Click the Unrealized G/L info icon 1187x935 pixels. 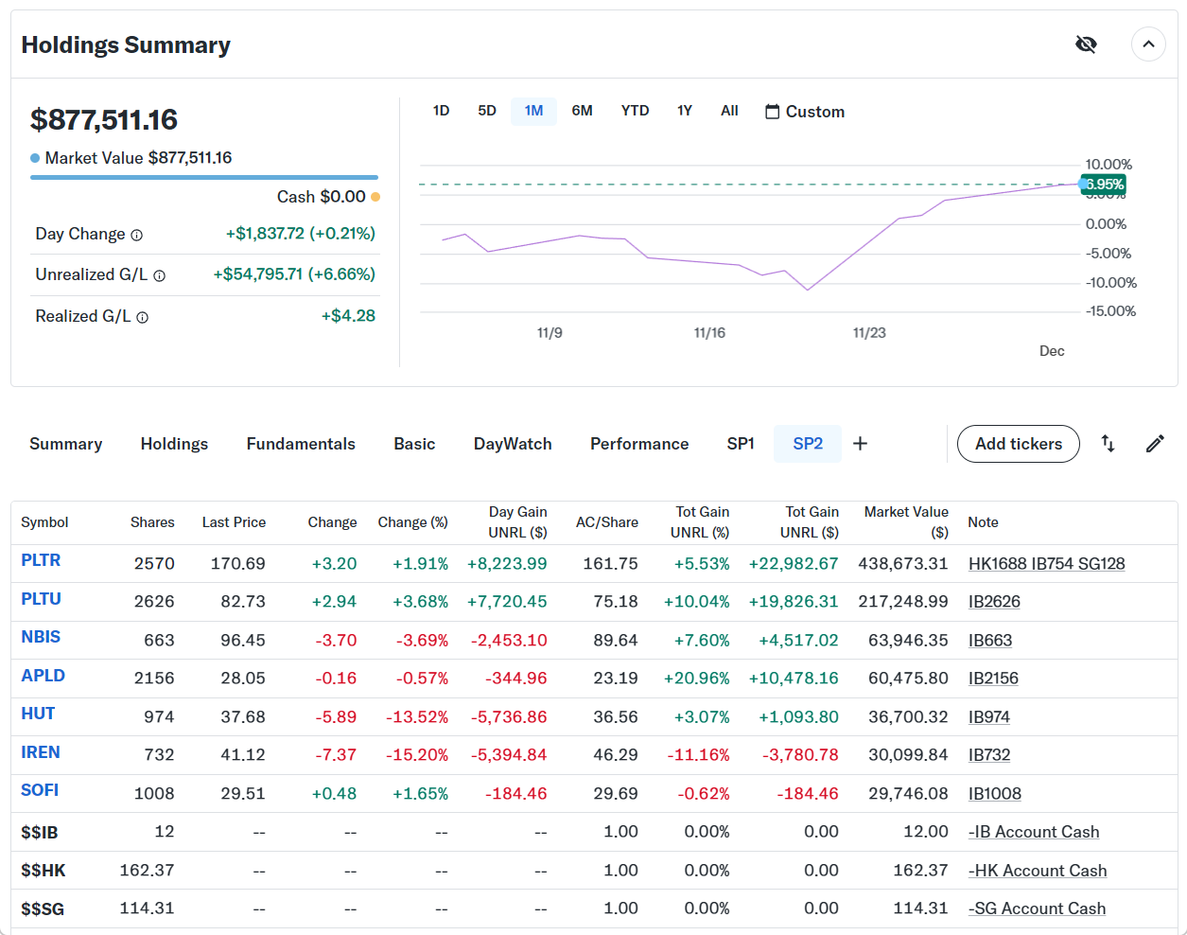point(159,275)
